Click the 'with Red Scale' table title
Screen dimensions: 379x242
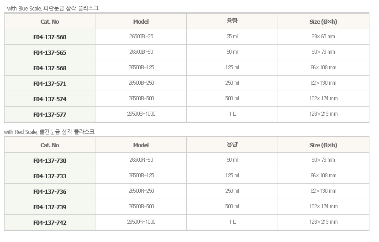49,132
